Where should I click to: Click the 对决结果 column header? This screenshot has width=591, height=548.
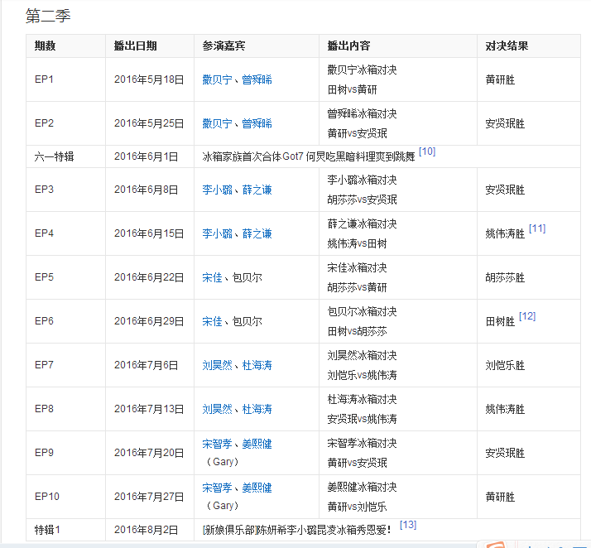[507, 46]
